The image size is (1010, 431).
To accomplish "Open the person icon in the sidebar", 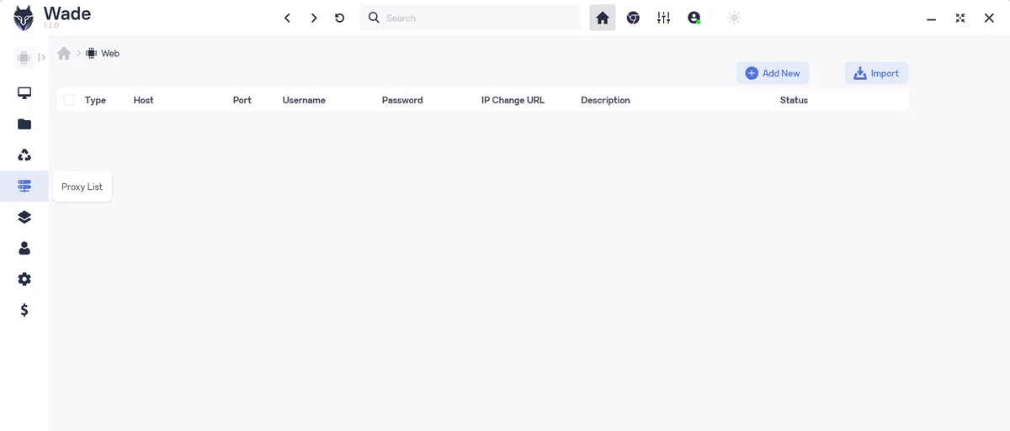I will (x=24, y=248).
